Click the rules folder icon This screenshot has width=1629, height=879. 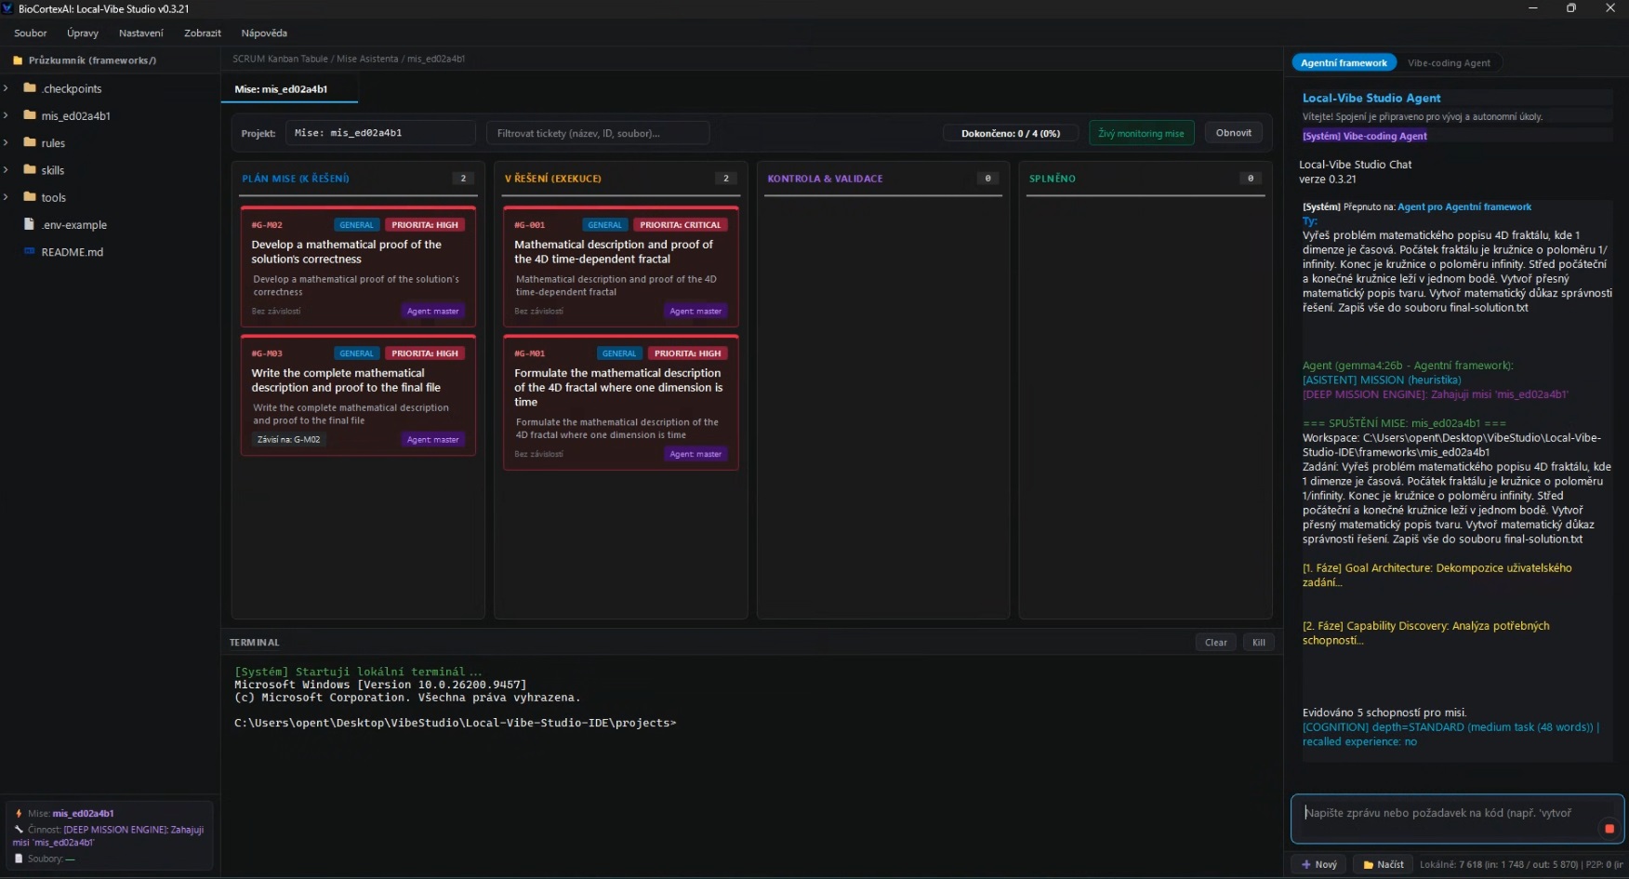pyautogui.click(x=30, y=142)
